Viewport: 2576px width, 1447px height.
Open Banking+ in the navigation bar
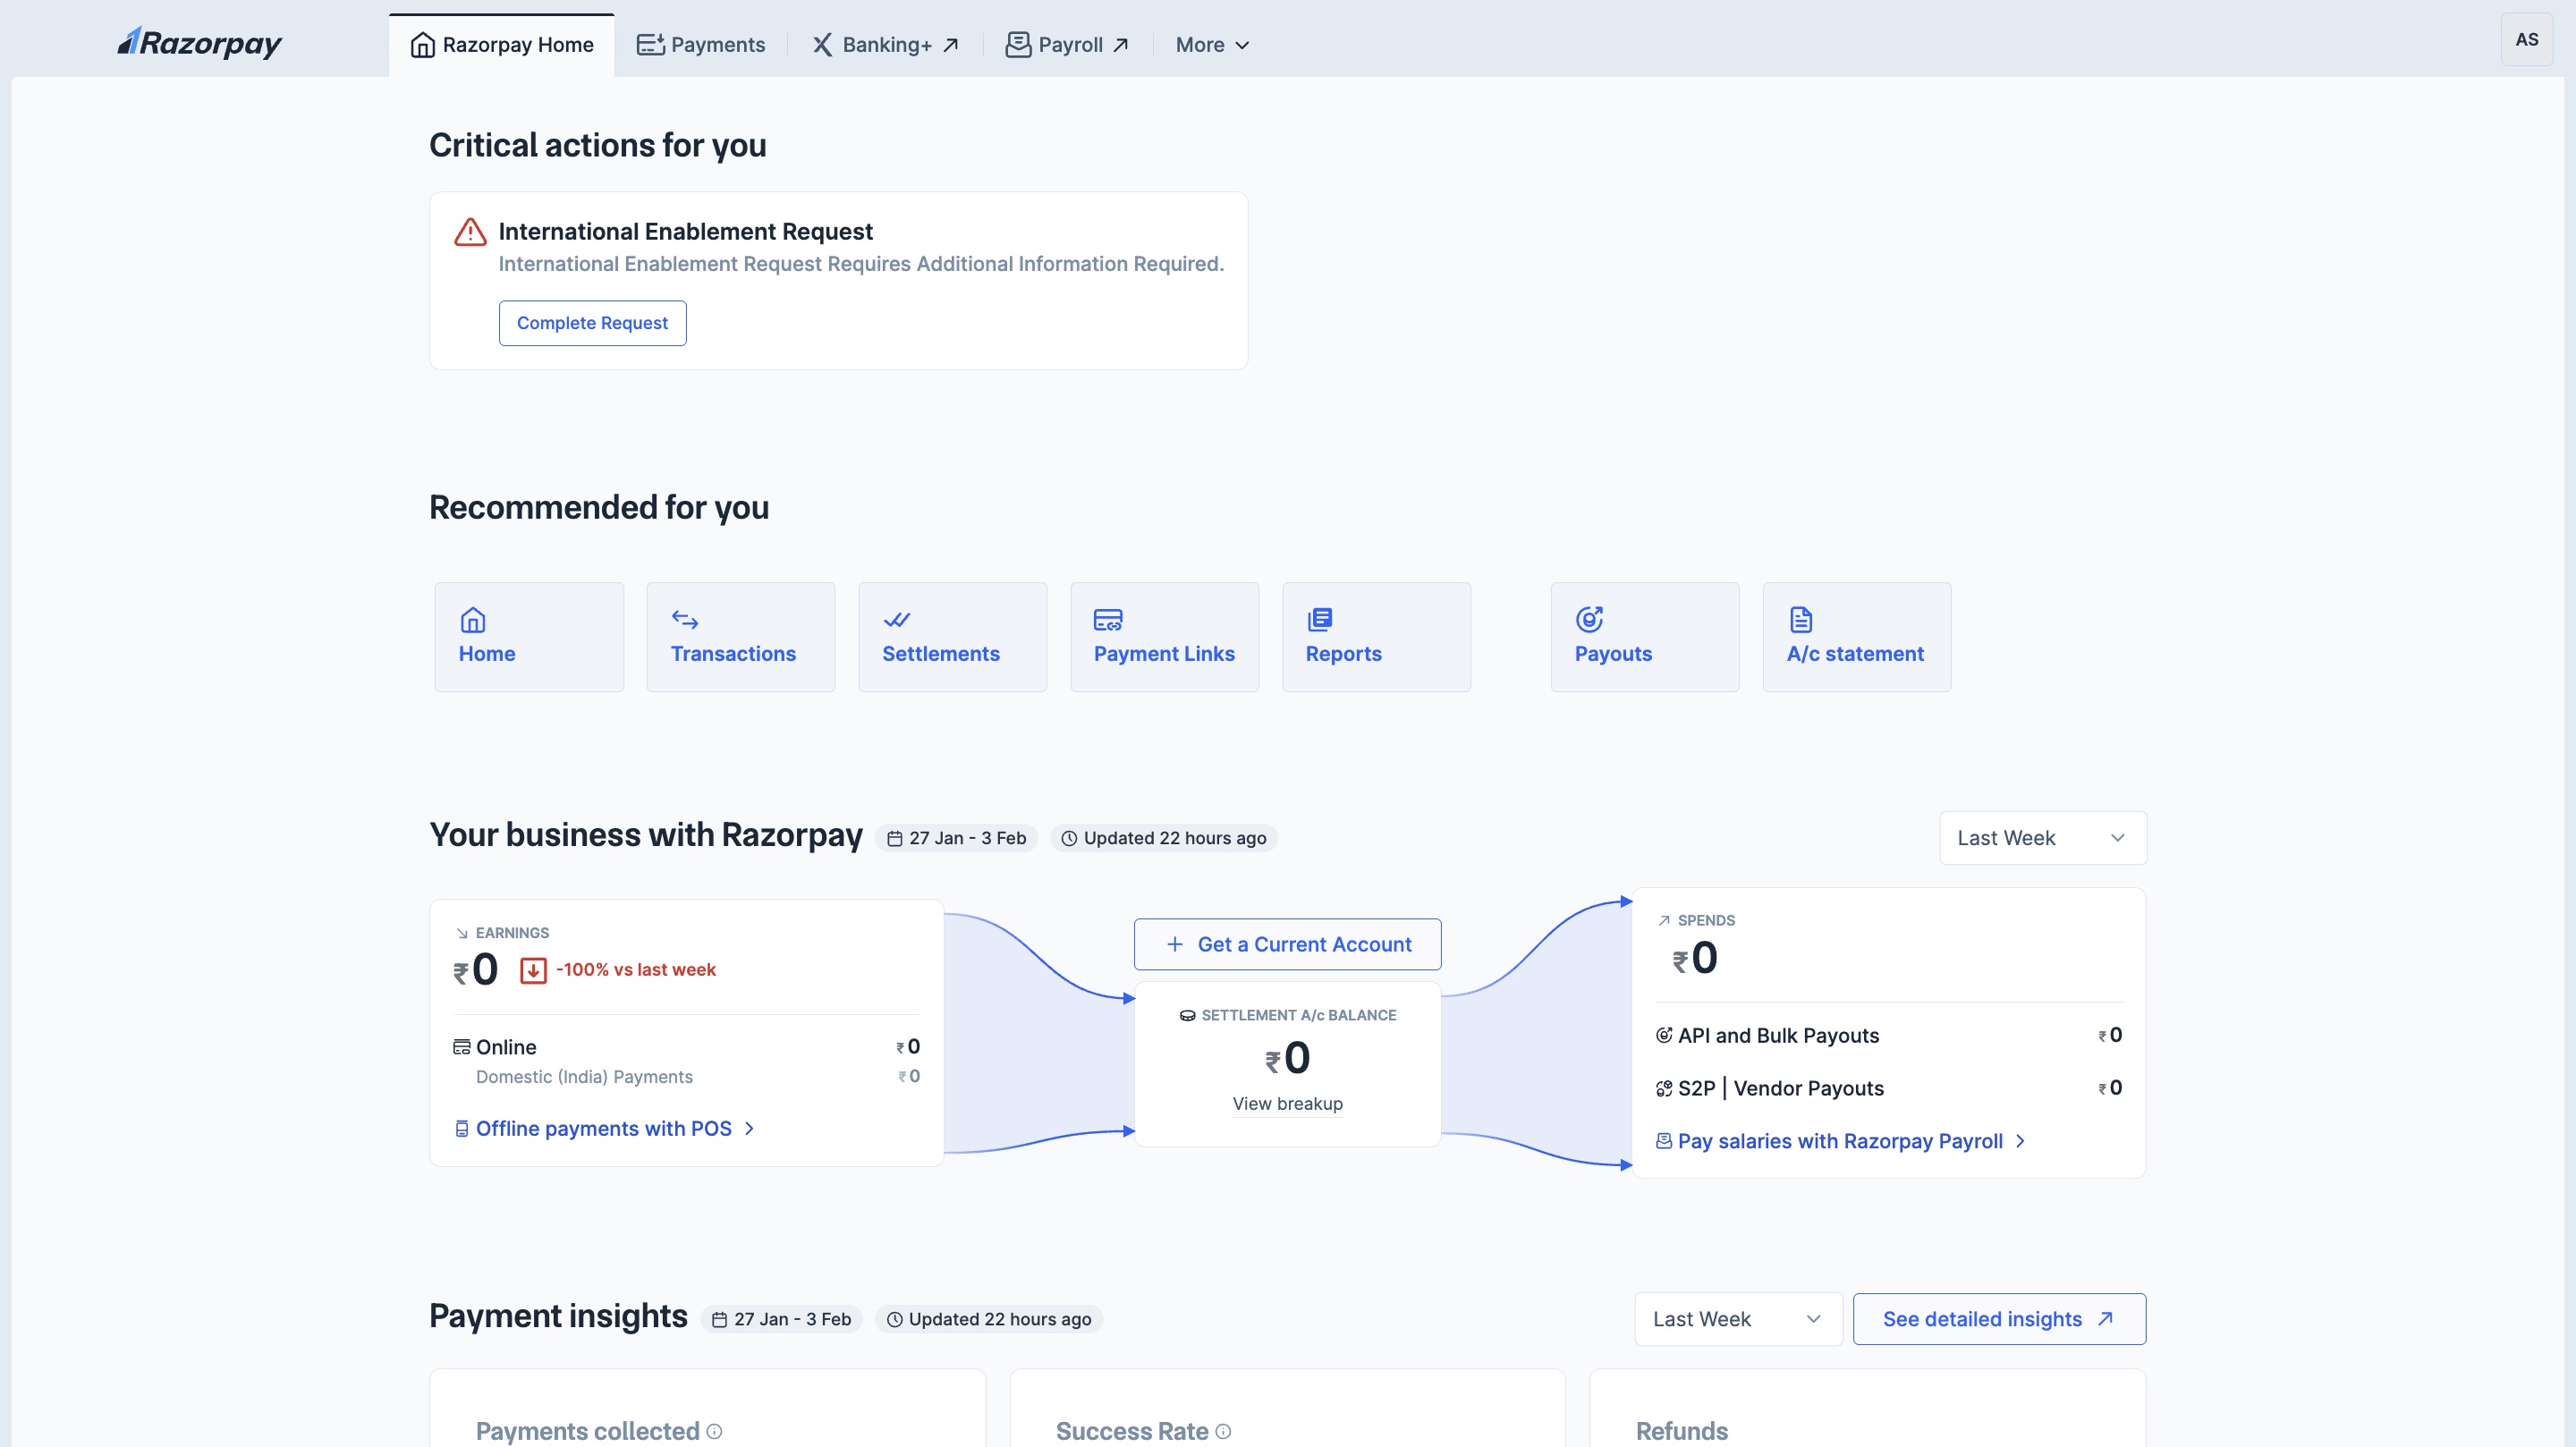coord(885,45)
